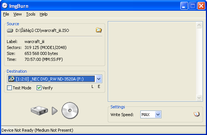Open the Write Speed dropdown arrow

tap(158, 115)
